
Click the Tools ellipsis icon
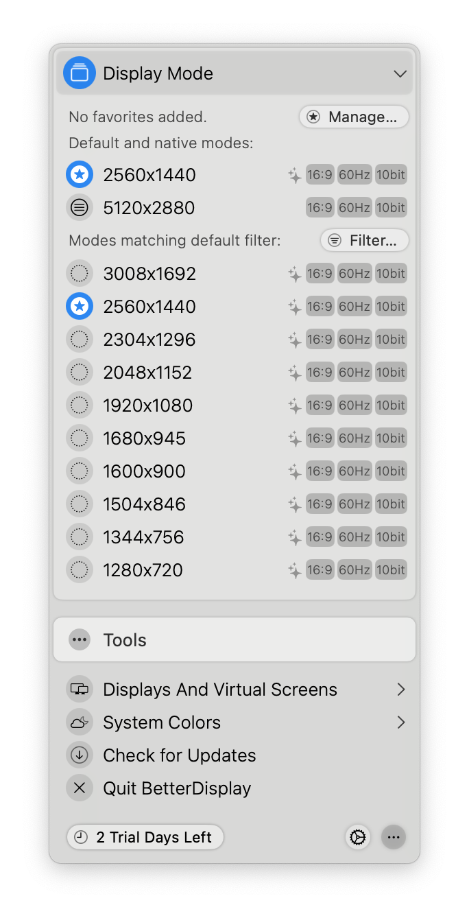[x=80, y=640]
